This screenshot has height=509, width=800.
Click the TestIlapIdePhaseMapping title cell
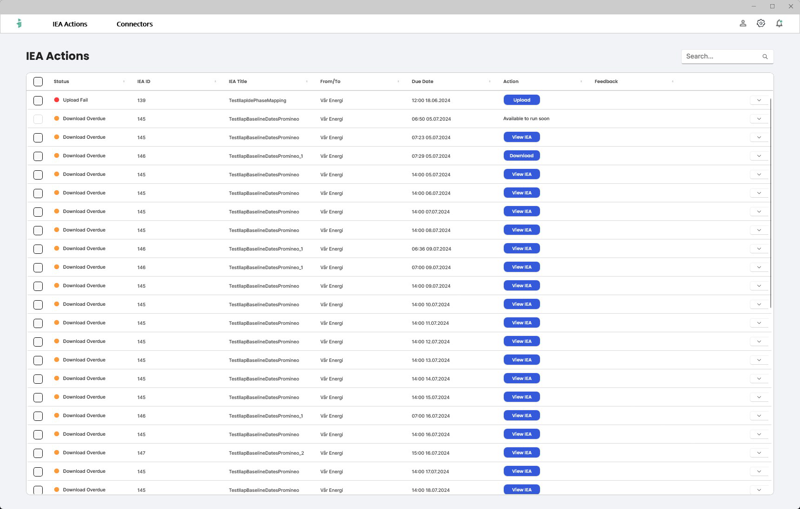257,101
